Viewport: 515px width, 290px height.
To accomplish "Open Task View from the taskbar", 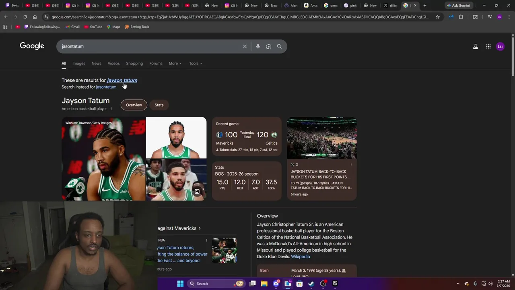I will (252, 284).
